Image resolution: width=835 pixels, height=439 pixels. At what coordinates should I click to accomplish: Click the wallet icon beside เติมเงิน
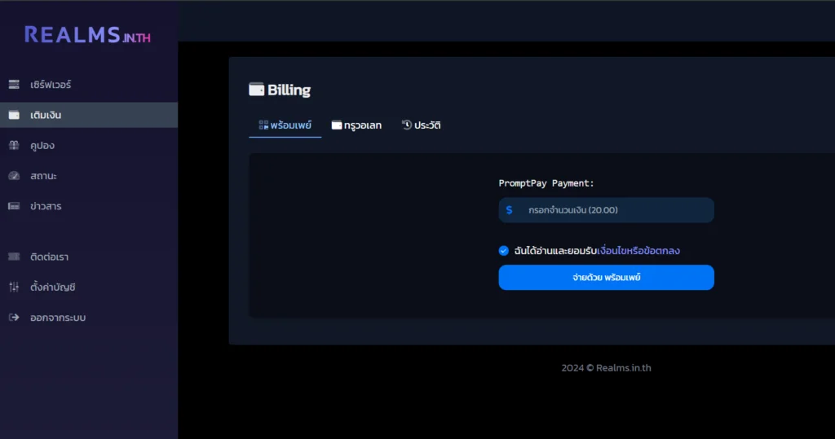click(x=14, y=115)
